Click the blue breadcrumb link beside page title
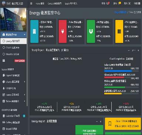Image resolution: width=142 pixels, height=135 pixels. [x=120, y=12]
